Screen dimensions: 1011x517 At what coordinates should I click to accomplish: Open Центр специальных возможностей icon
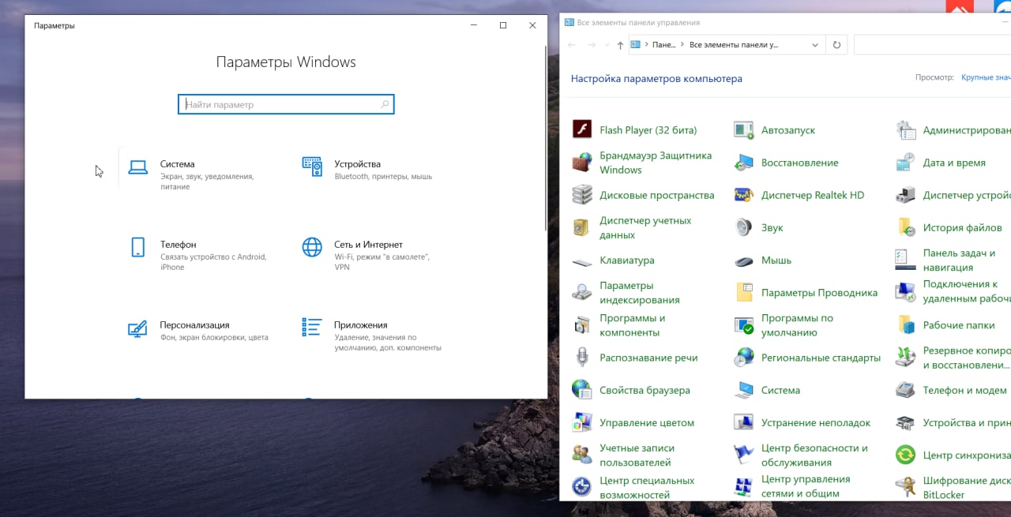(x=582, y=487)
